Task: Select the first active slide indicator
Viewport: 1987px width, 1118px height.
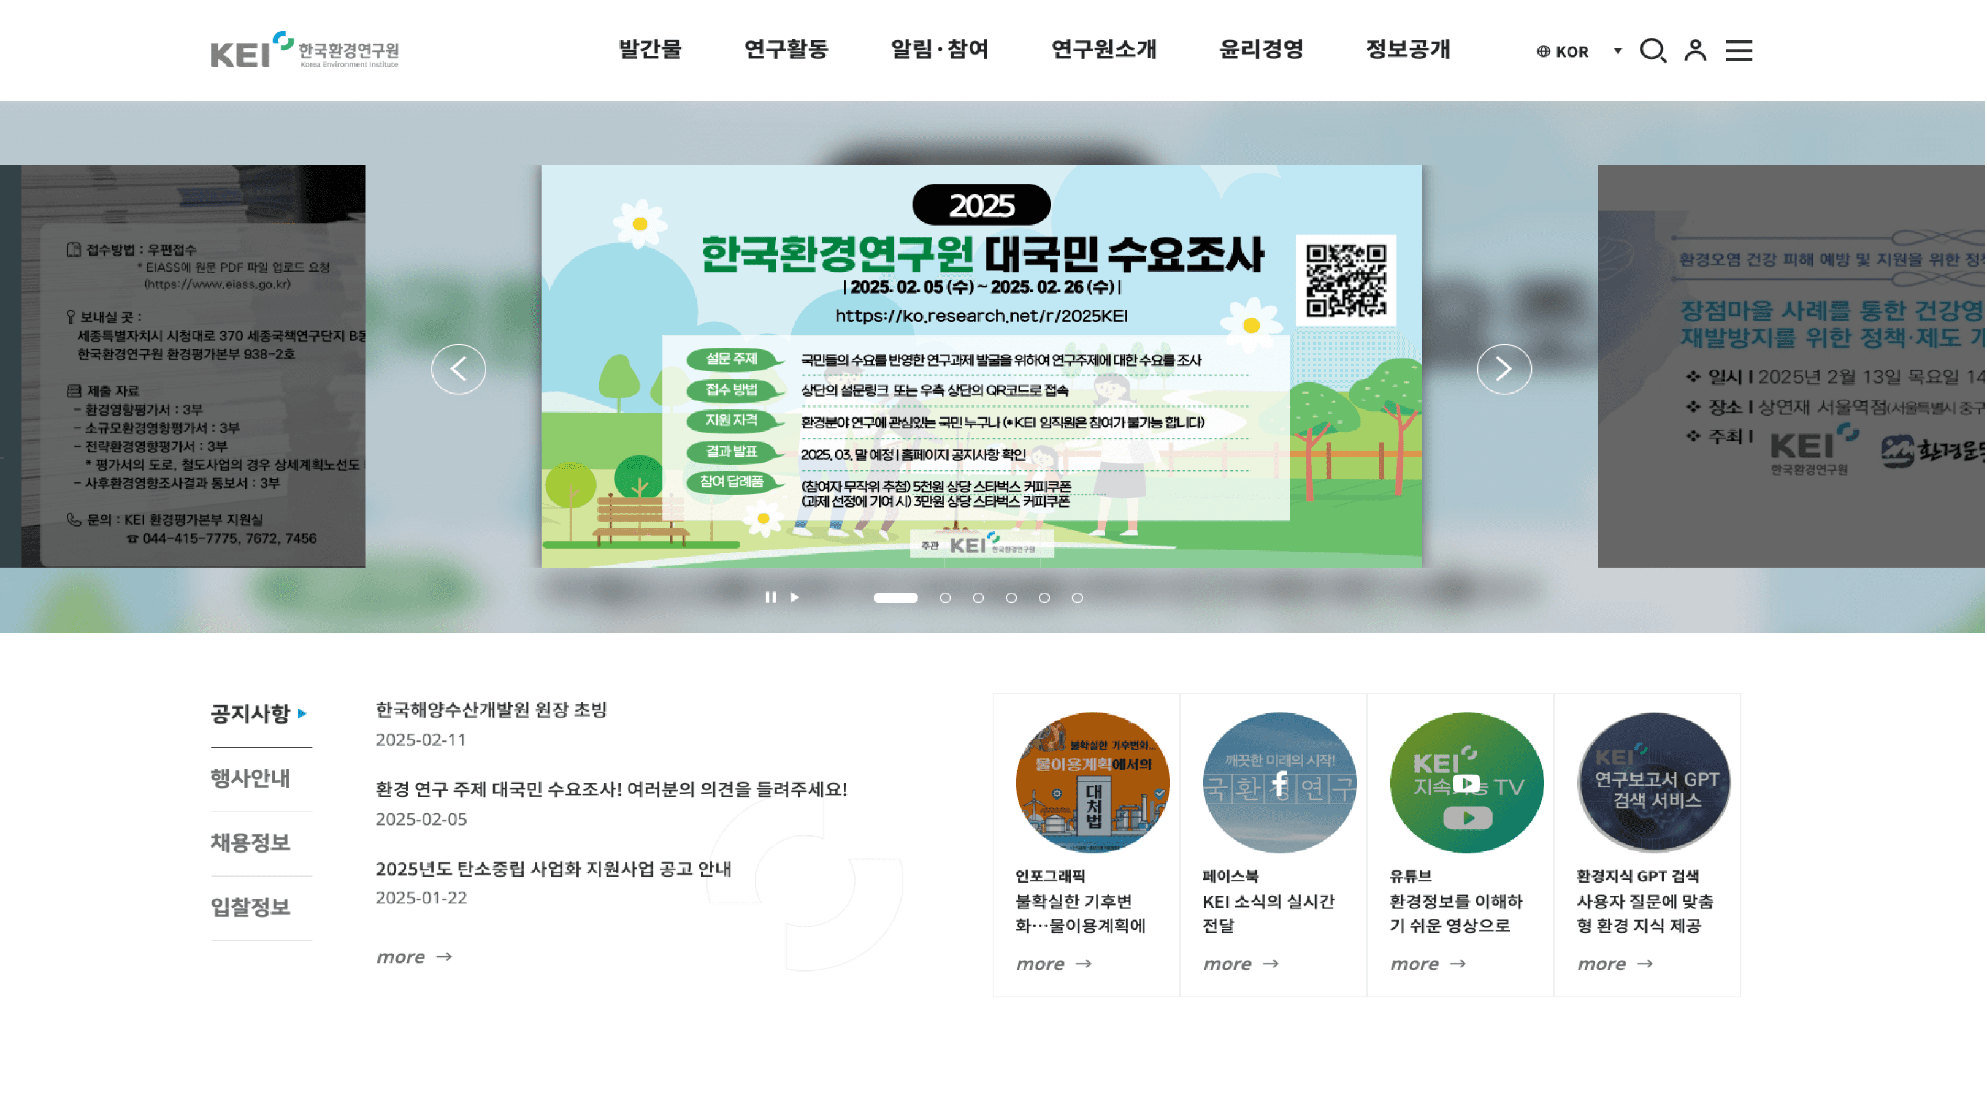Action: [x=895, y=598]
